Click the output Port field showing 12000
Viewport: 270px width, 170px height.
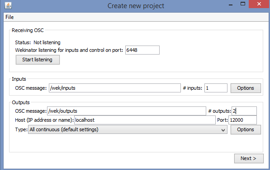coord(242,120)
